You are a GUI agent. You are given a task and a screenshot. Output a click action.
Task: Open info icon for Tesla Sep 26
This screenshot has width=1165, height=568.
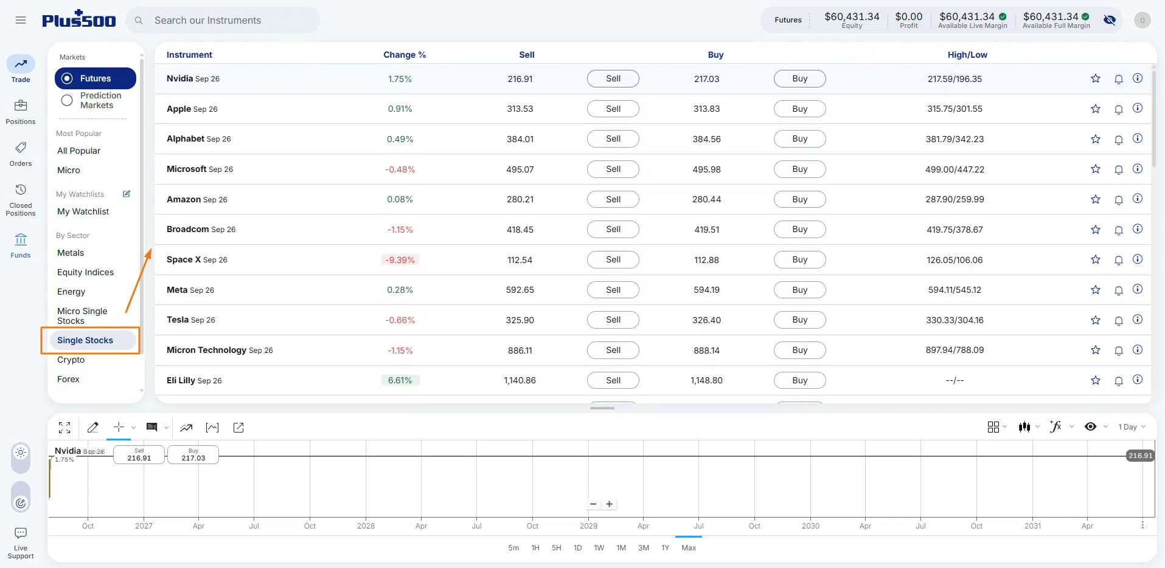coord(1138,320)
